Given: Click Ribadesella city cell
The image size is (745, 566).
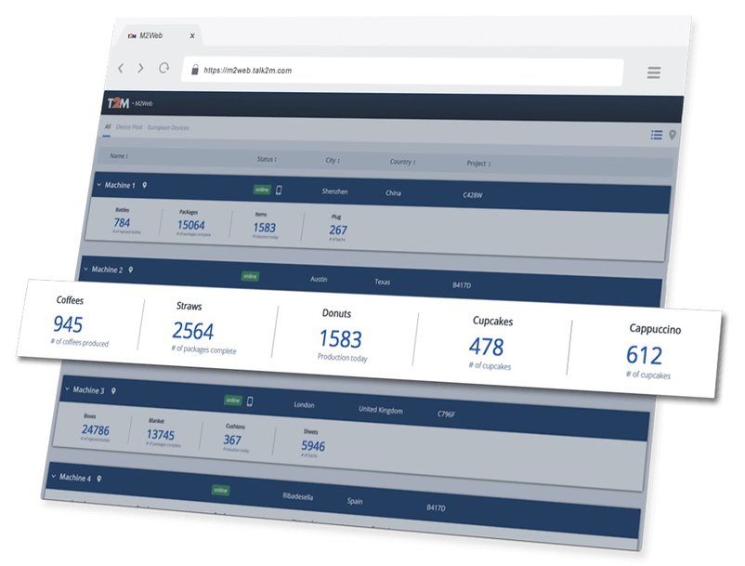Looking at the screenshot, I should click(x=298, y=496).
